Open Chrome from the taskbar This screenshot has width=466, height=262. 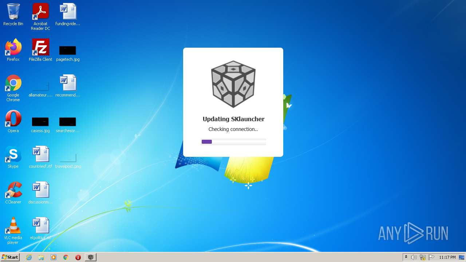(x=66, y=257)
